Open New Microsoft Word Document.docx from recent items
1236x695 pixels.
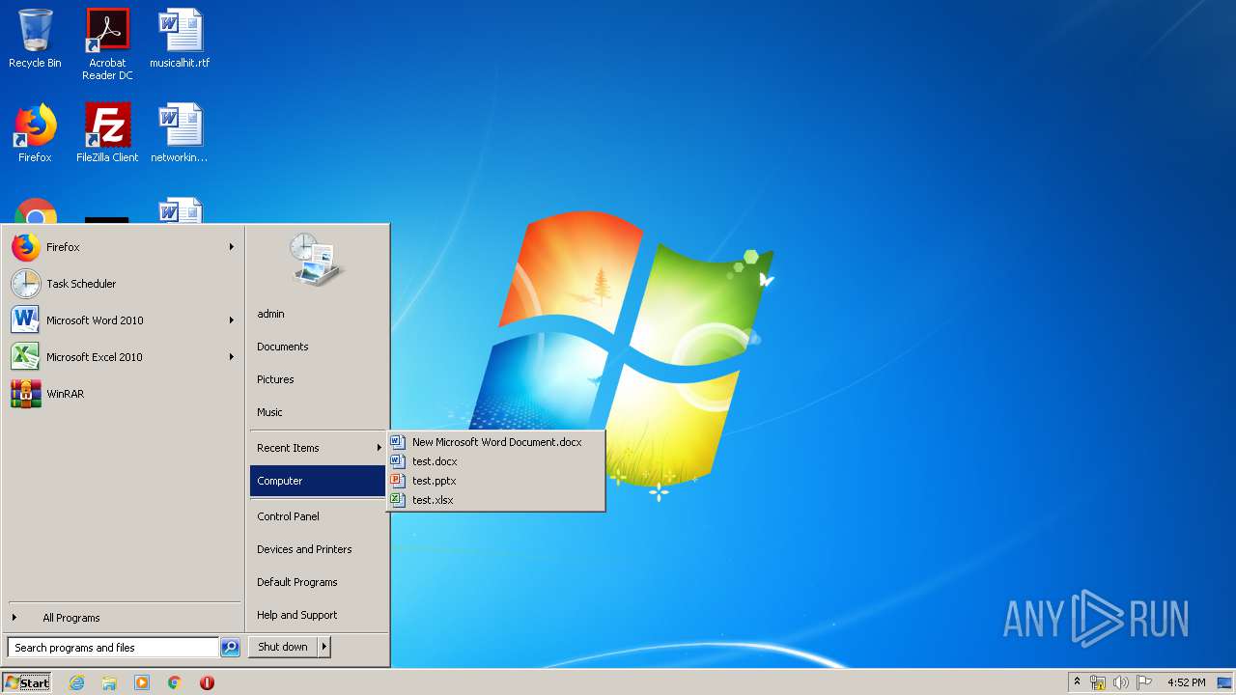496,442
